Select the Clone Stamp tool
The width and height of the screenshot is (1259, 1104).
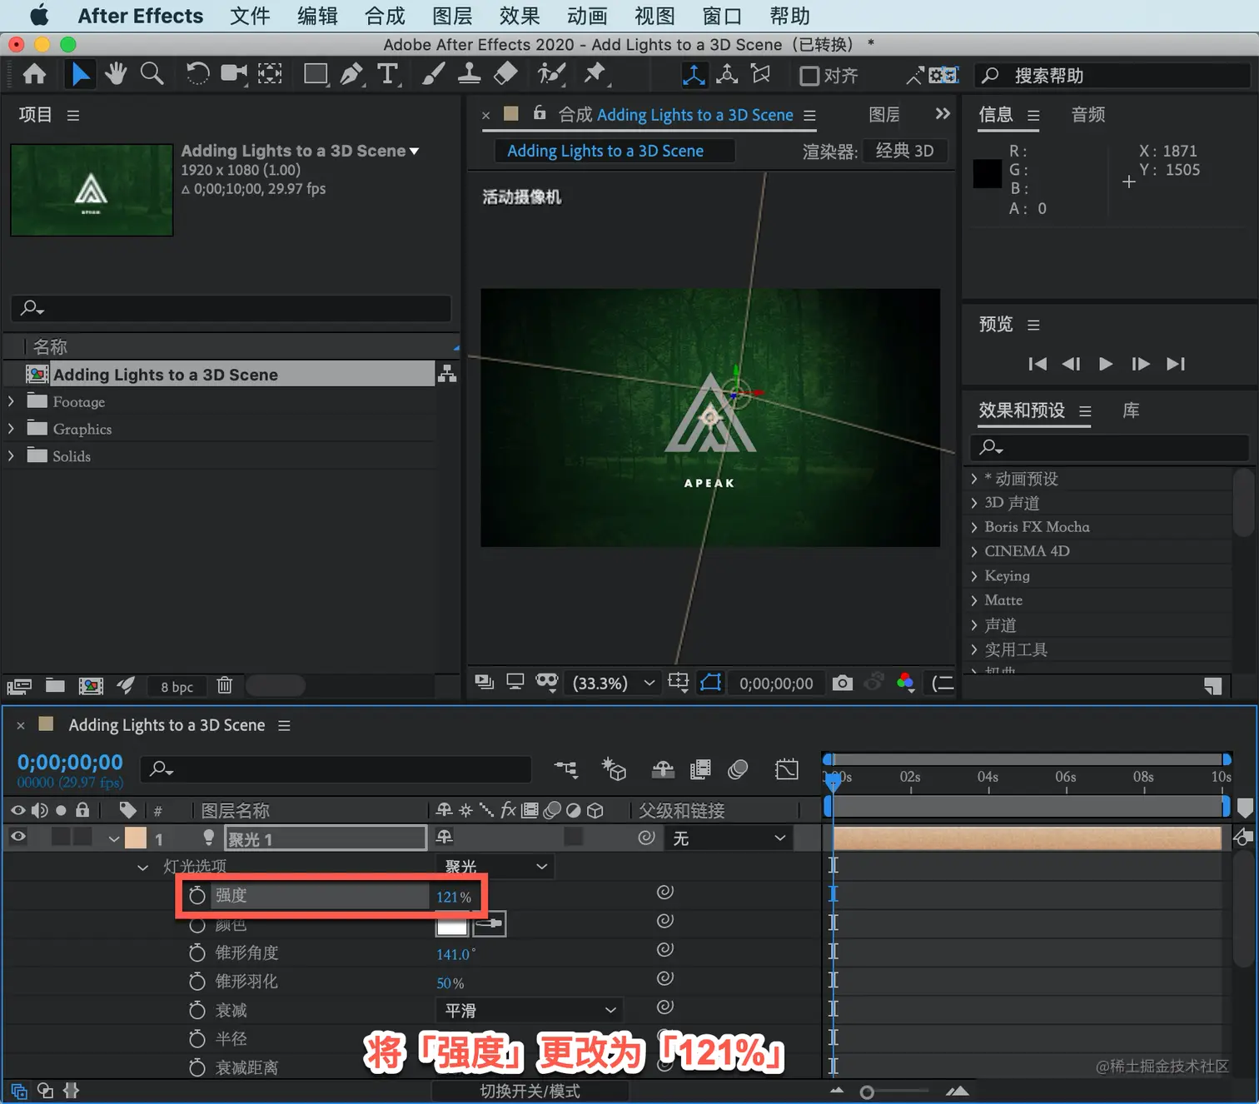469,75
